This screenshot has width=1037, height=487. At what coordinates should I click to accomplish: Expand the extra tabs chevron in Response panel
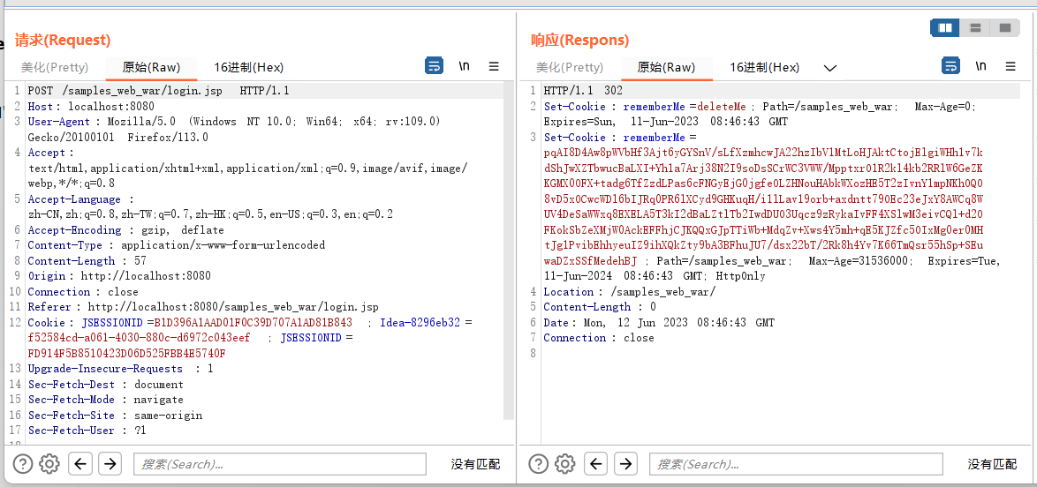tap(829, 68)
